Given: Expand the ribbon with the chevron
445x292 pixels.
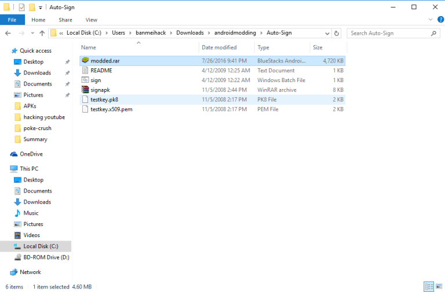Looking at the screenshot, I should click(431, 19).
